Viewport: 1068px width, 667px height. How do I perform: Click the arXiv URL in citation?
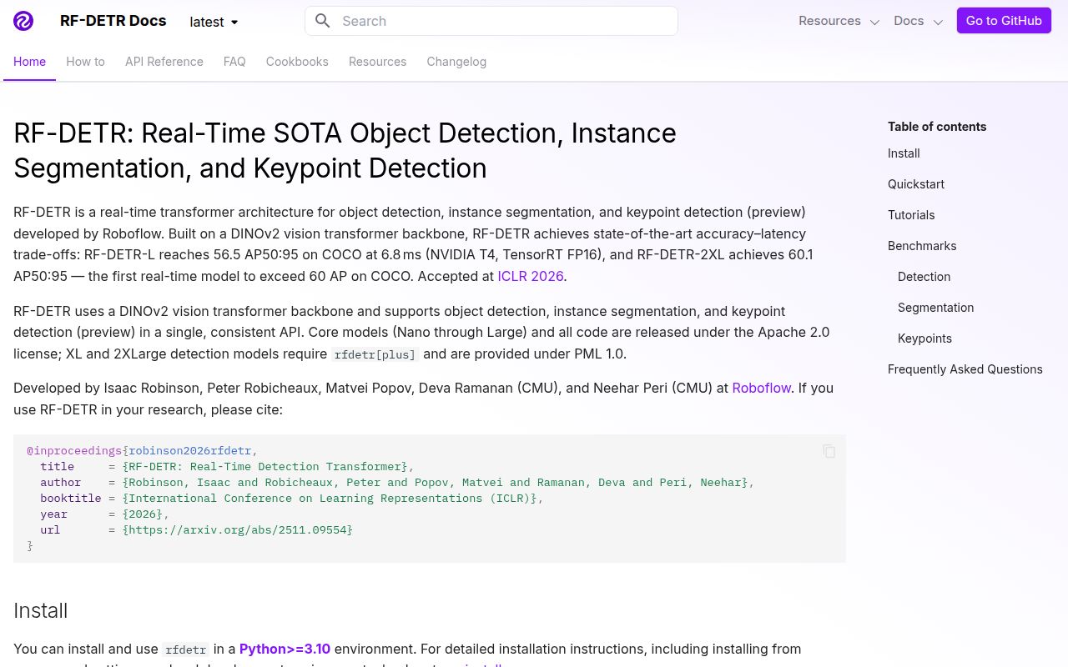238,529
